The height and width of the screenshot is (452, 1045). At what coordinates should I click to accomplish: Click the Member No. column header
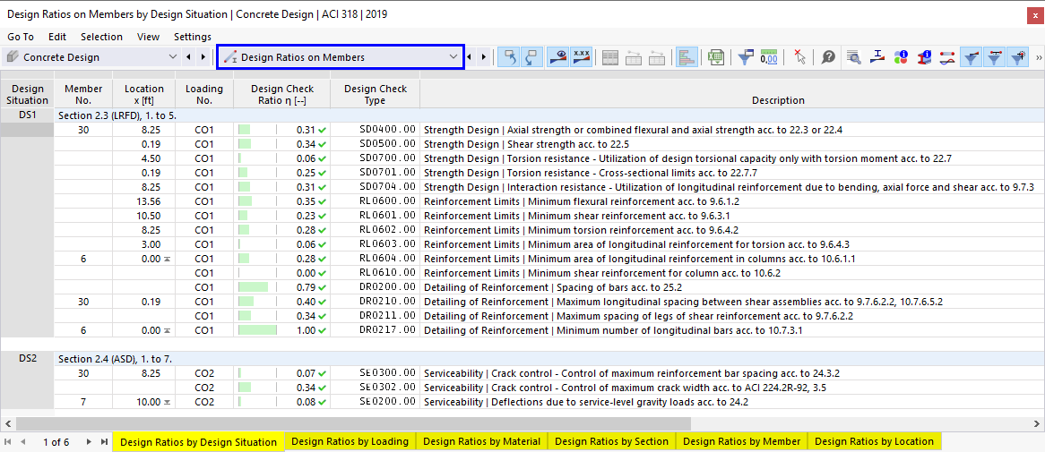(83, 94)
